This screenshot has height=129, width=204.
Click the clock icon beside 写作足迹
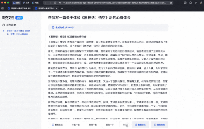tap(4, 25)
